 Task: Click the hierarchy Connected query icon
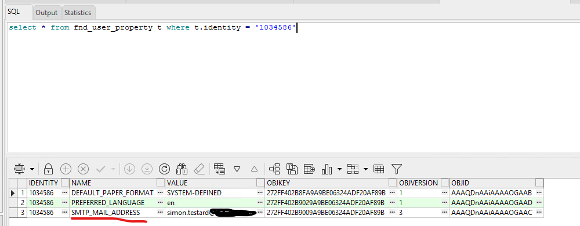point(274,169)
